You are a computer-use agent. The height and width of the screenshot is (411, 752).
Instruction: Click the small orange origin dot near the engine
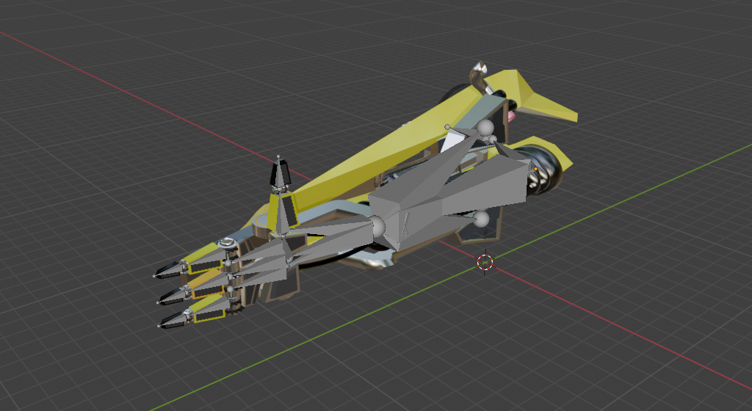point(535,169)
